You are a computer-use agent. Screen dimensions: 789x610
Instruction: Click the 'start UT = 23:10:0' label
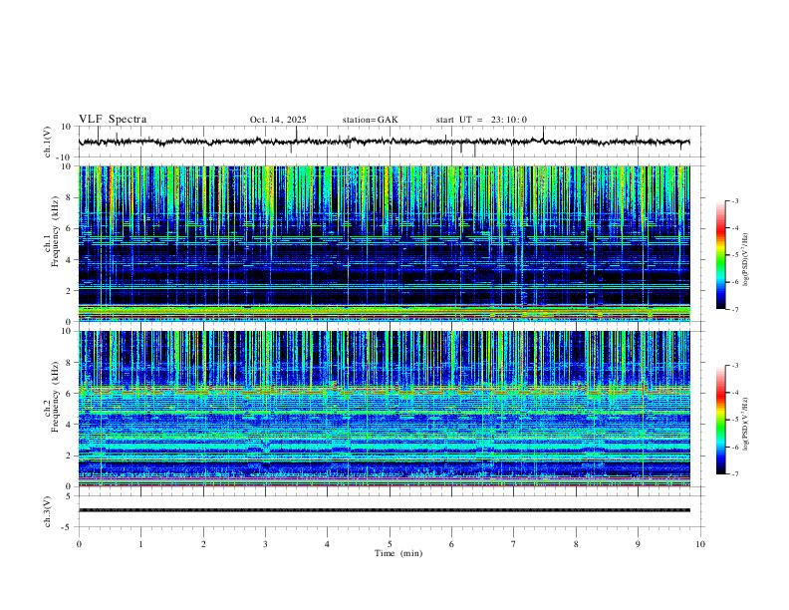481,120
